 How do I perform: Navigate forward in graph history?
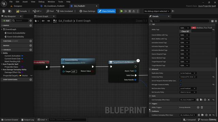[x=48, y=21]
